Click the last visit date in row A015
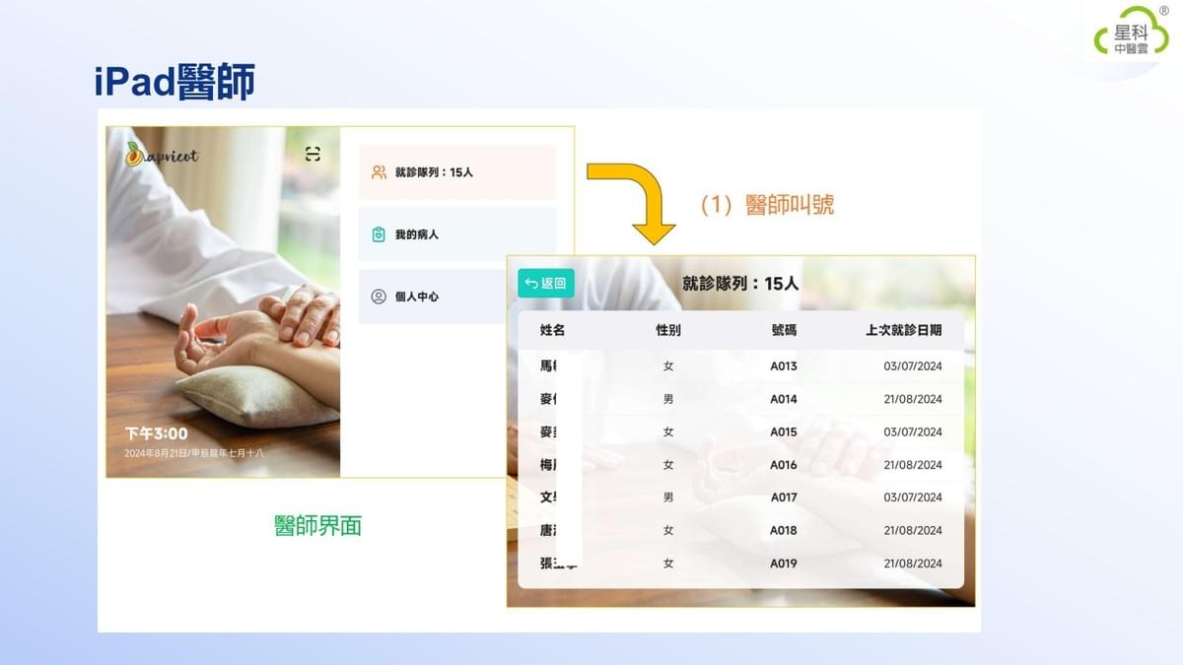Screen dimensions: 1183x665 pos(913,432)
